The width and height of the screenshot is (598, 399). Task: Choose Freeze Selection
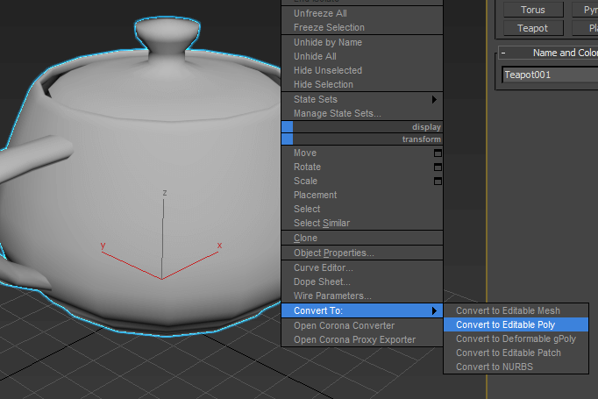click(362, 27)
